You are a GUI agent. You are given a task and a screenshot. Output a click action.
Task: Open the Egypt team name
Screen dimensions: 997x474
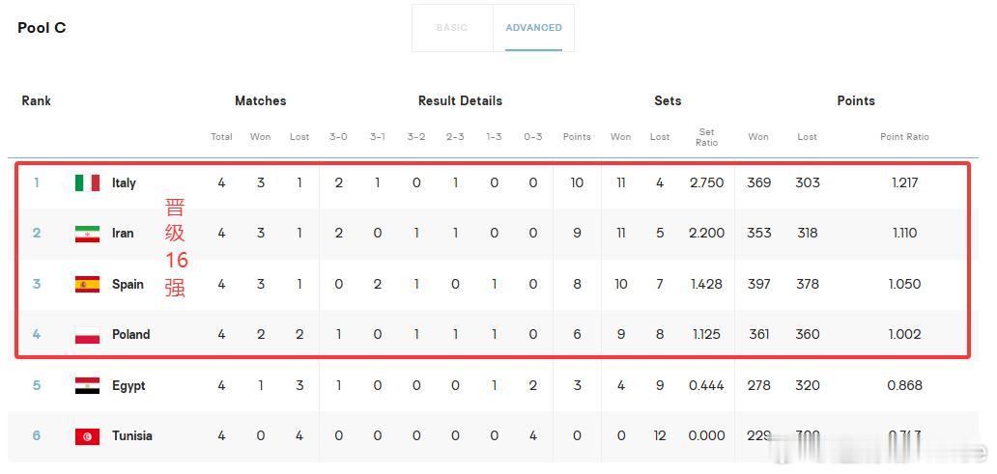coord(129,386)
